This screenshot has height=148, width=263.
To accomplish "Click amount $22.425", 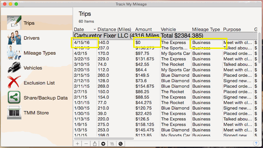I will 144,114.
